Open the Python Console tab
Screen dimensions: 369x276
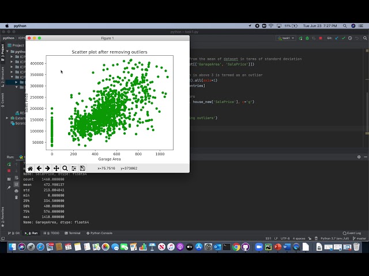click(x=99, y=233)
